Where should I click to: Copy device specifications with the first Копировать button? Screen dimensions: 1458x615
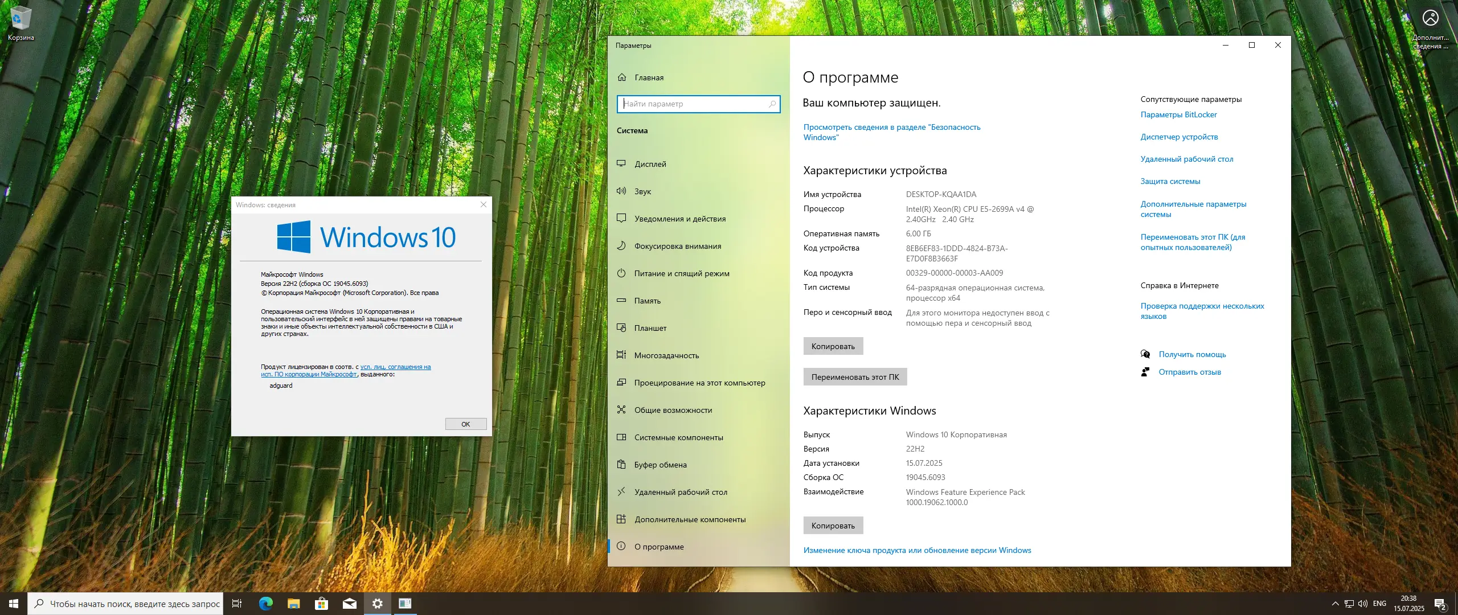pyautogui.click(x=833, y=346)
